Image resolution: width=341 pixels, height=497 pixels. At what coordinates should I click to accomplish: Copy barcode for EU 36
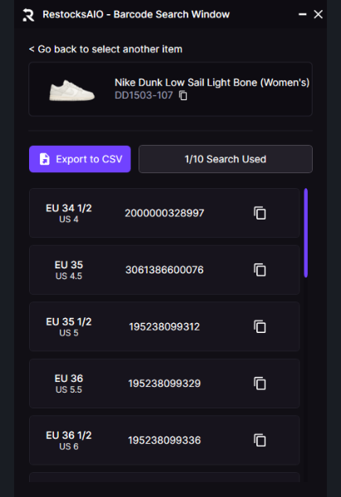pyautogui.click(x=260, y=384)
